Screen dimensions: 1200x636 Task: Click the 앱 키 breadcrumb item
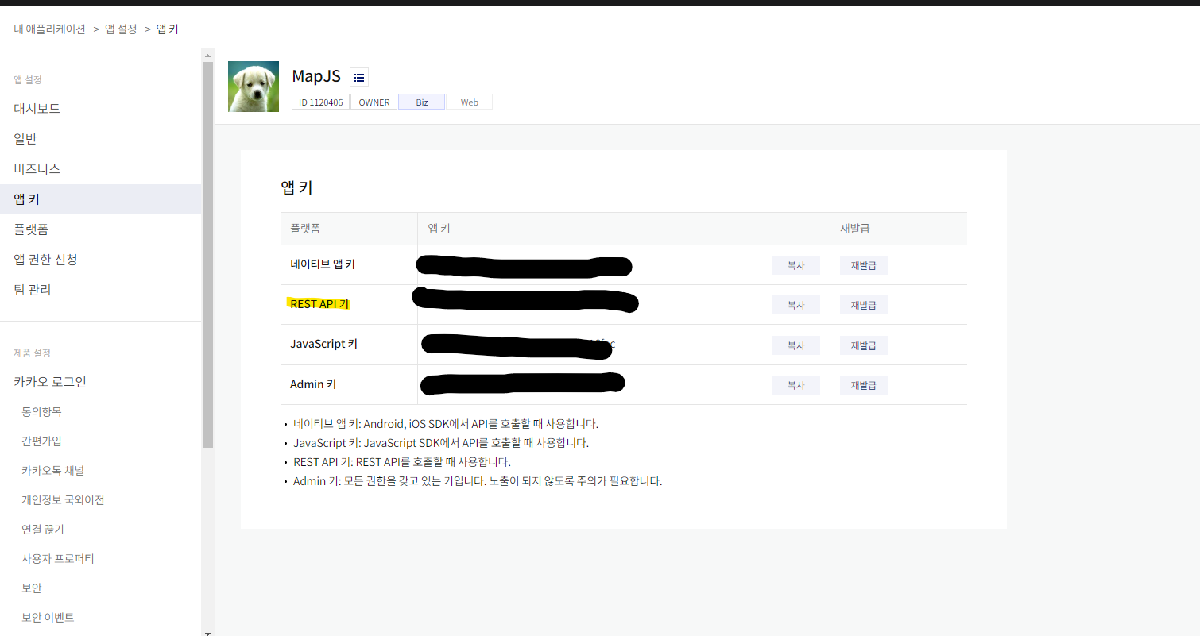coord(167,29)
